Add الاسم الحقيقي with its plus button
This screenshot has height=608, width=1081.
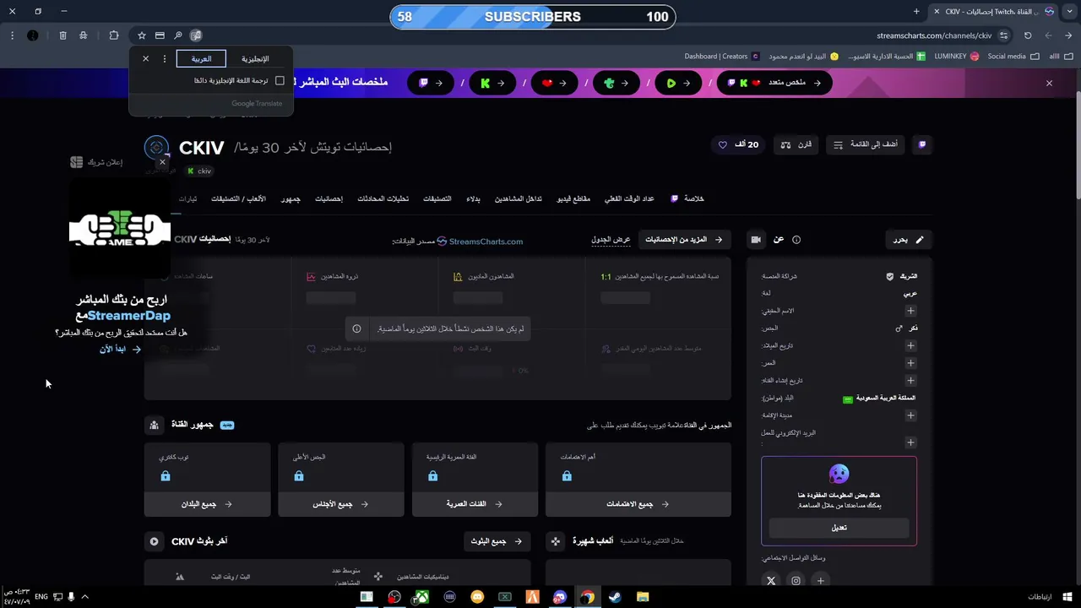tap(910, 311)
